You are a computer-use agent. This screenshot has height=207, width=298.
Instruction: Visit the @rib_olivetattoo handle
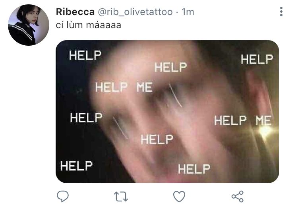135,12
